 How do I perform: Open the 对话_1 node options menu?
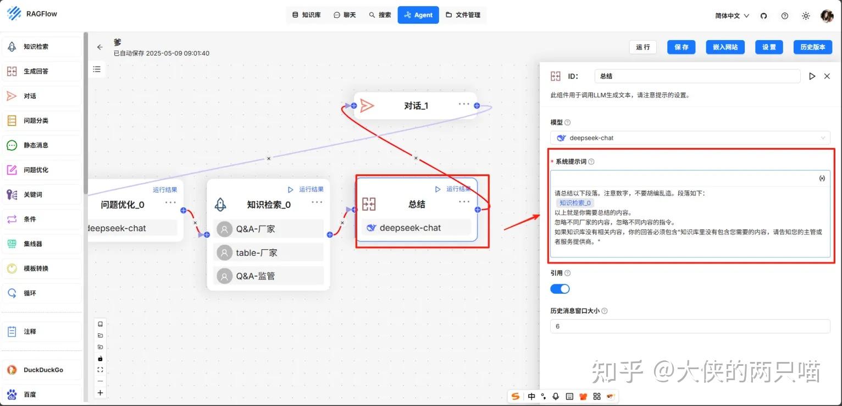[x=464, y=105]
